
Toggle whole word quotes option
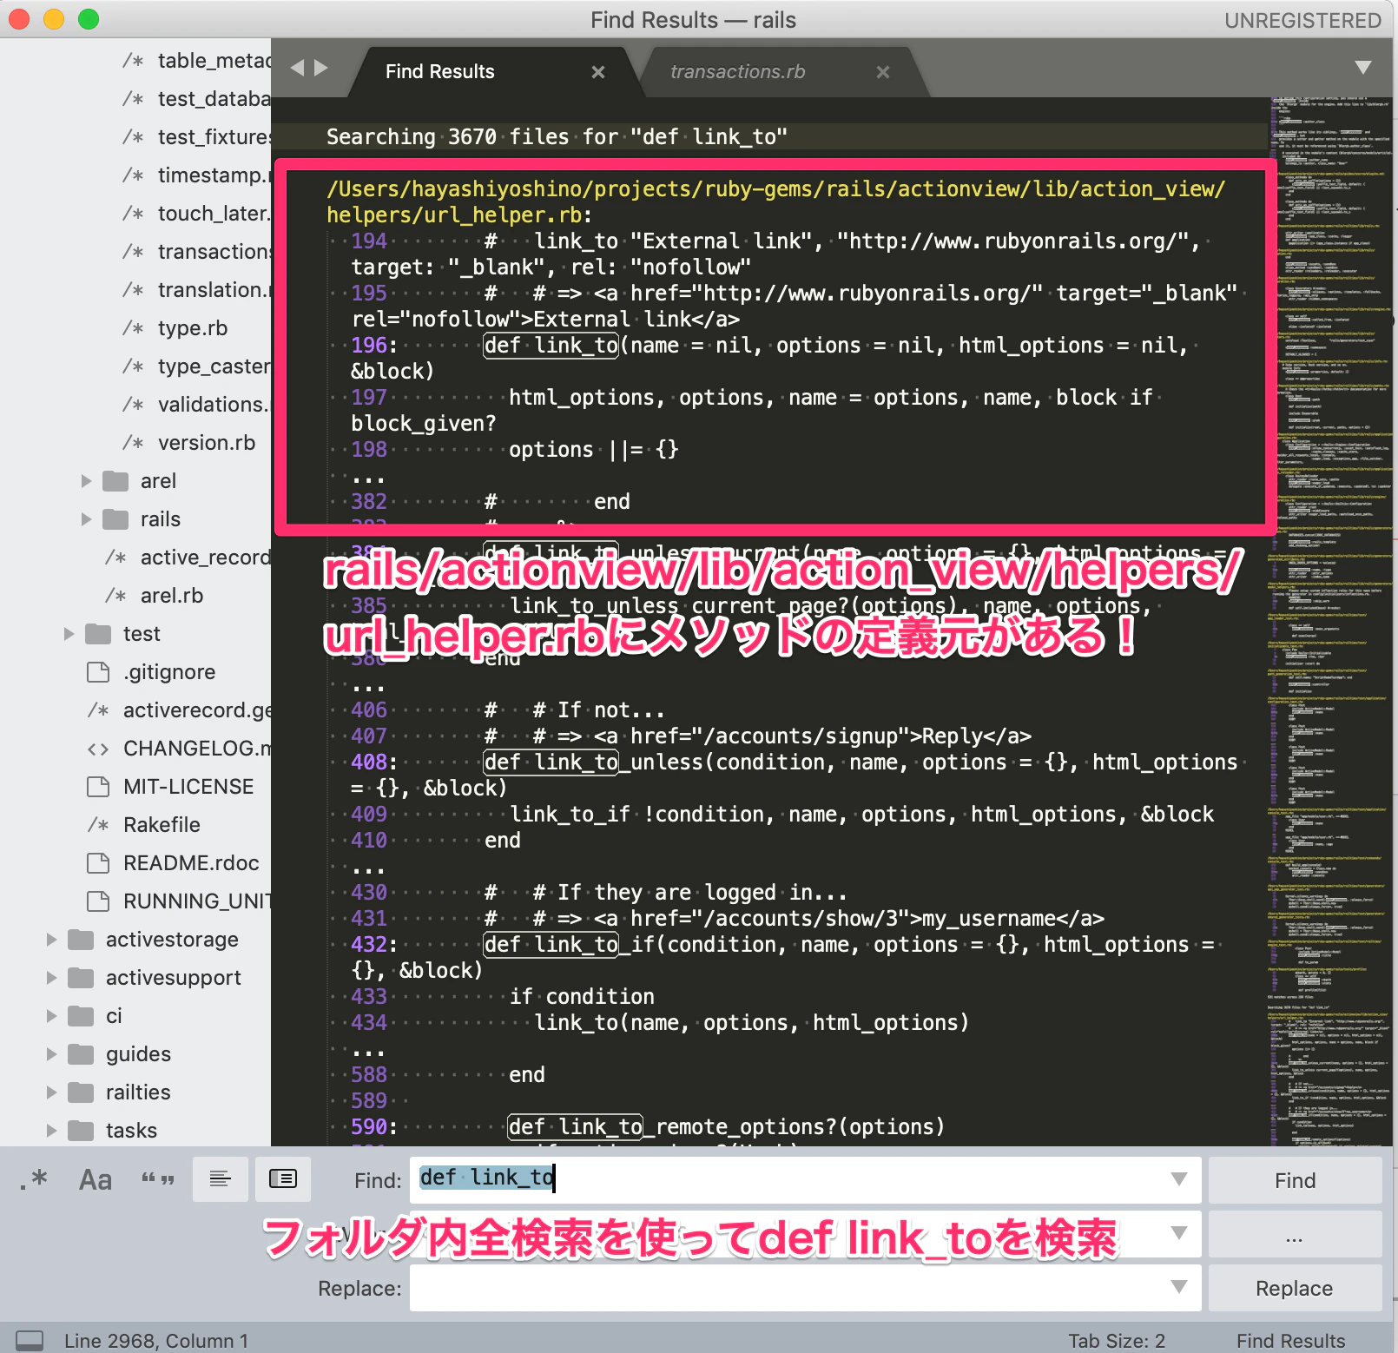(x=158, y=1179)
